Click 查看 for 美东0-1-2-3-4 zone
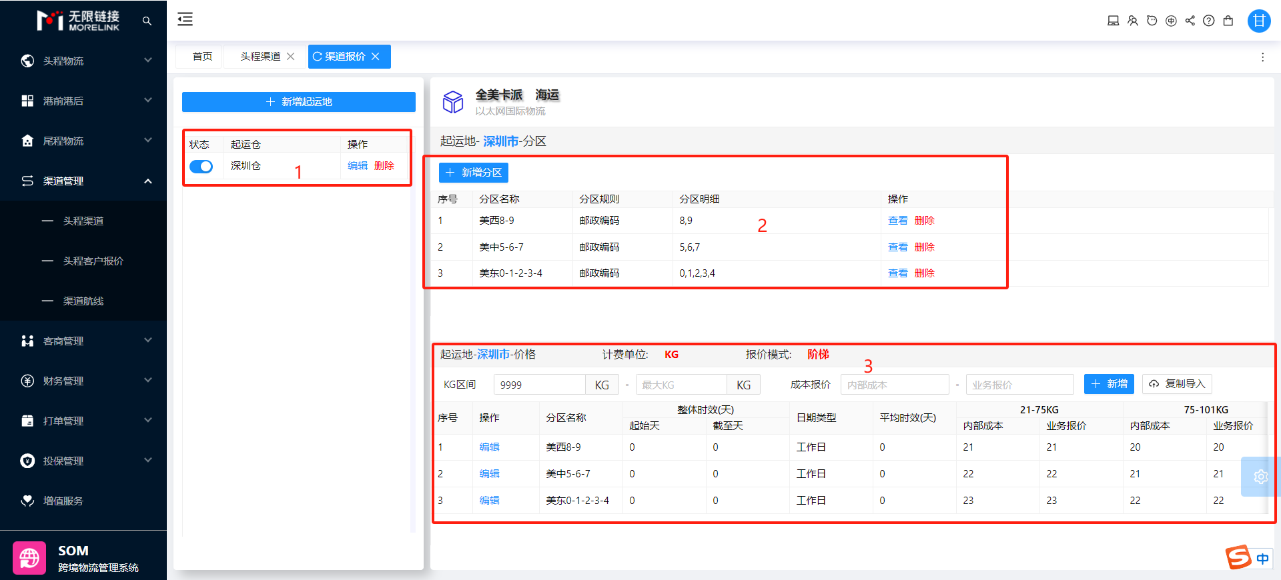The width and height of the screenshot is (1281, 580). pos(898,273)
